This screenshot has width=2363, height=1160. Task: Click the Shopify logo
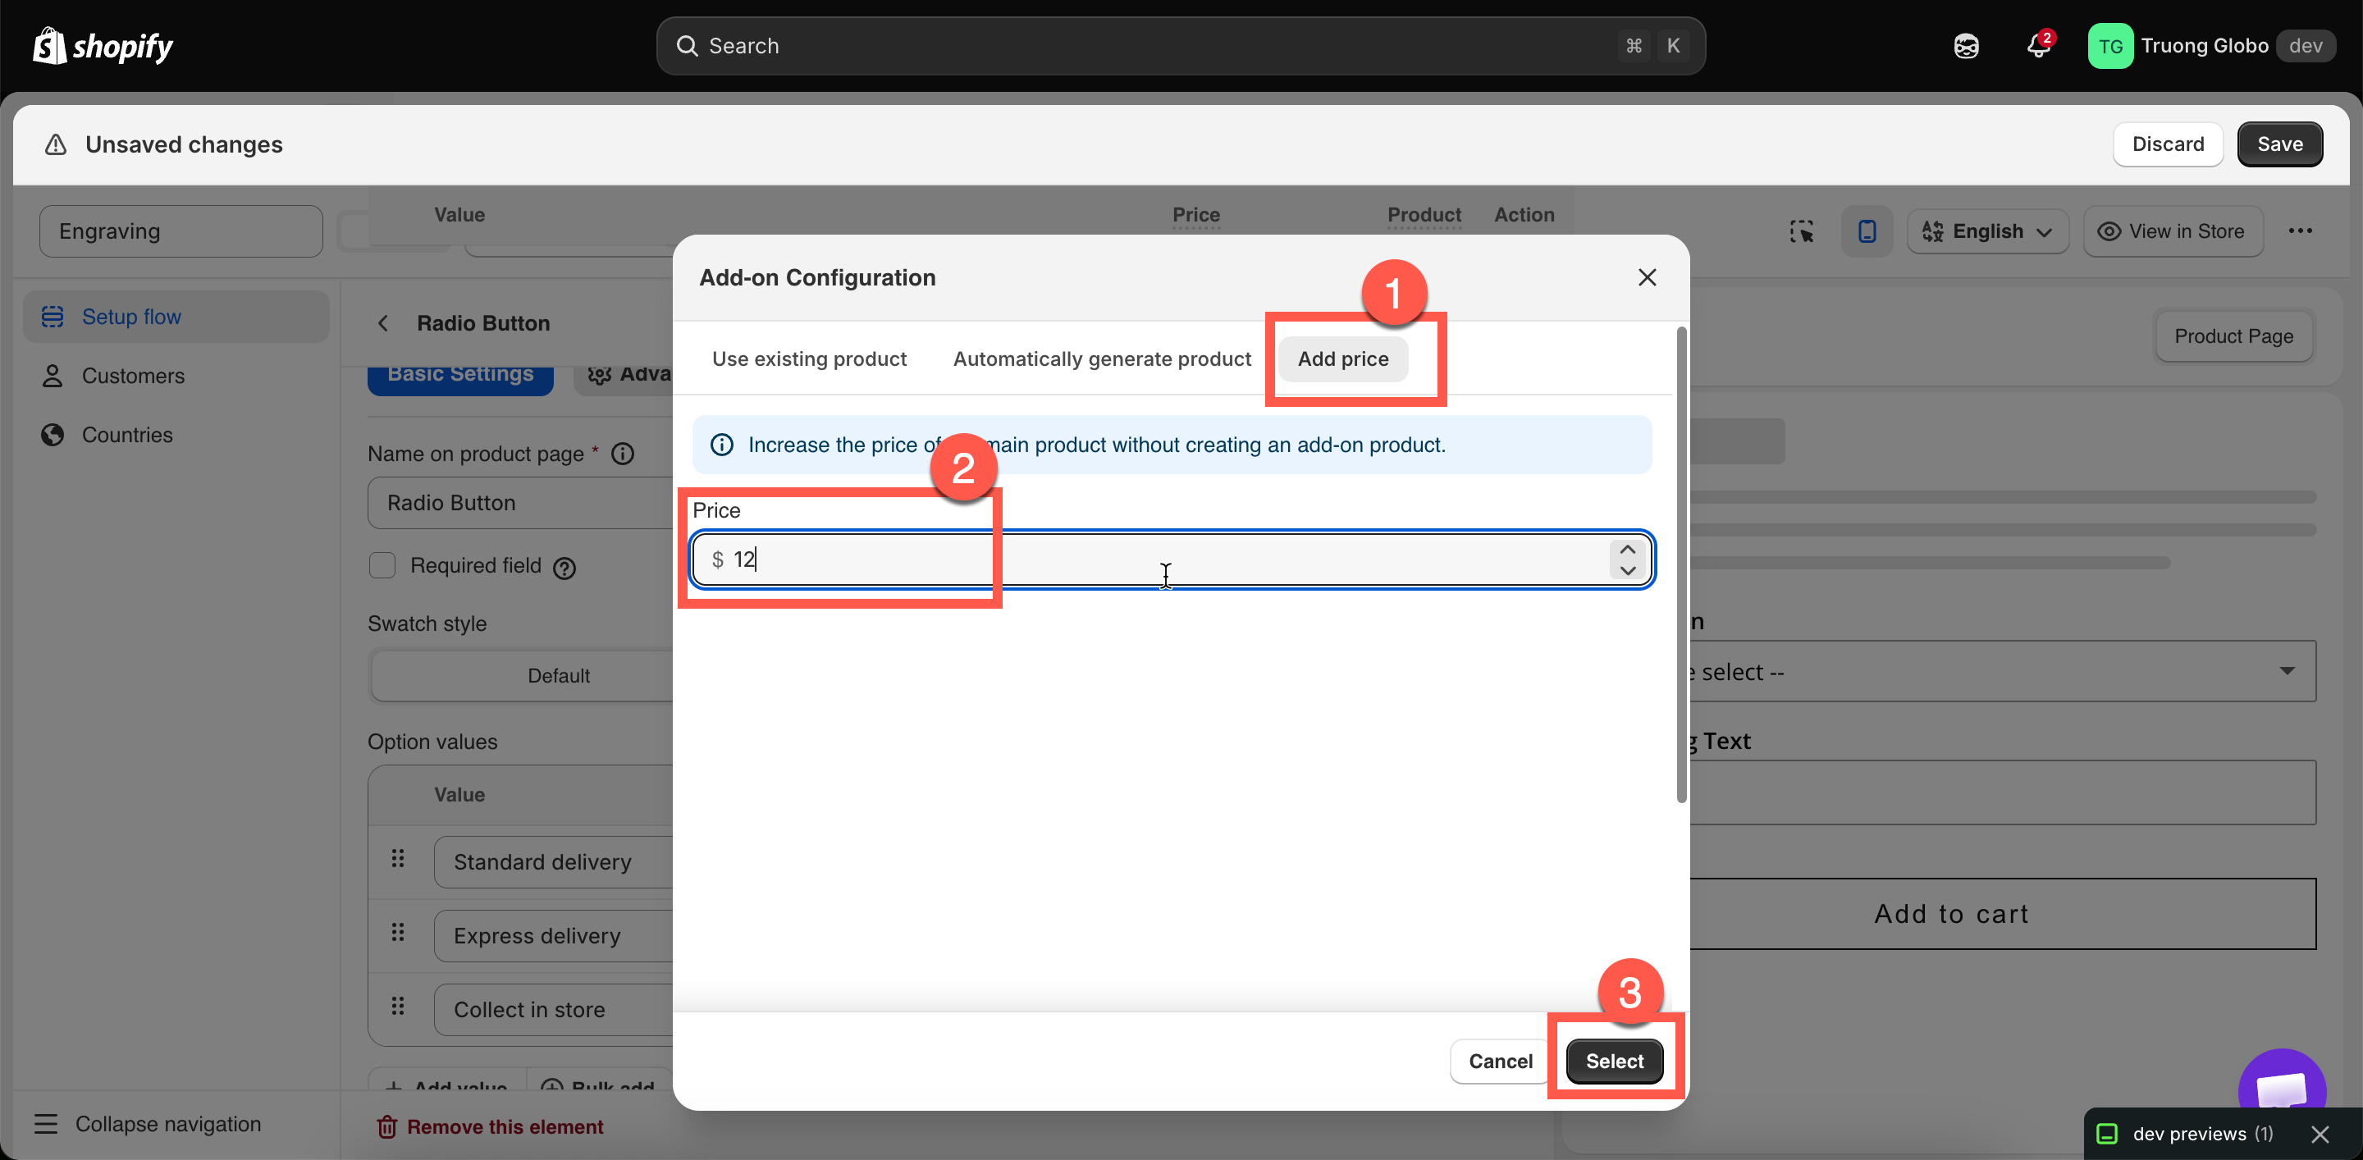point(103,45)
